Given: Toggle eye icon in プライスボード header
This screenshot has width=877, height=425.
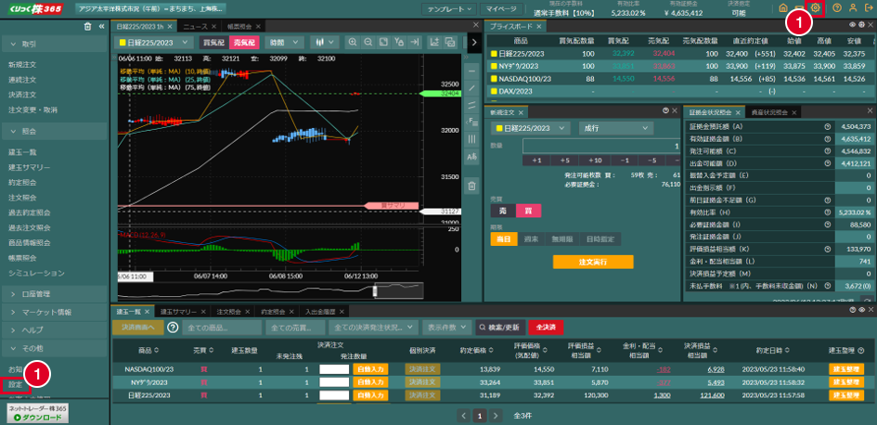Looking at the screenshot, I should point(852,25).
